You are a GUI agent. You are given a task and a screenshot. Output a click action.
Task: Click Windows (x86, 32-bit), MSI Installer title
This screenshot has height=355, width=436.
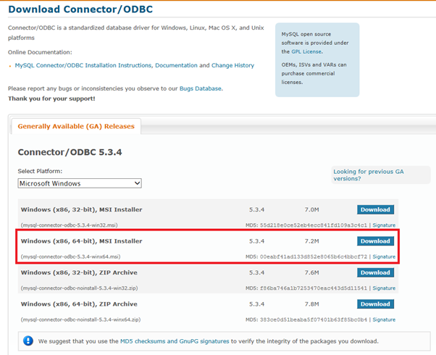[x=81, y=209]
